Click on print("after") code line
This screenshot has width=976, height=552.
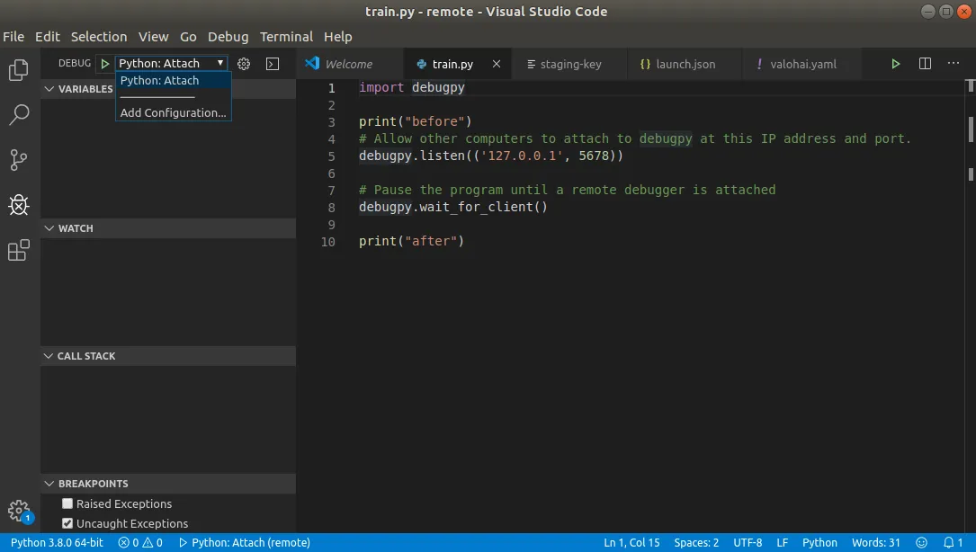pos(411,242)
